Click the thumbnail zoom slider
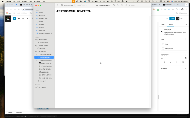The height and width of the screenshot is (118, 190). [x=81, y=5]
